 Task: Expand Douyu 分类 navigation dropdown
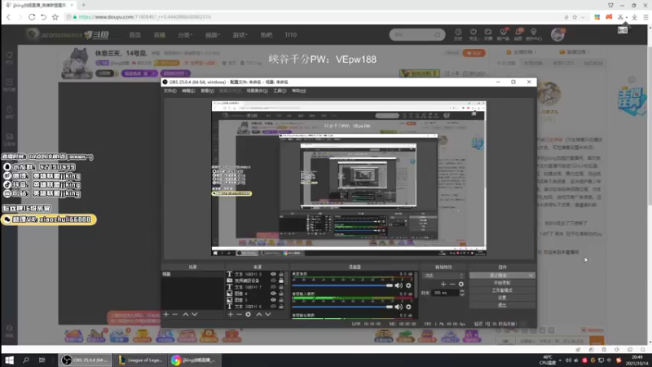185,35
